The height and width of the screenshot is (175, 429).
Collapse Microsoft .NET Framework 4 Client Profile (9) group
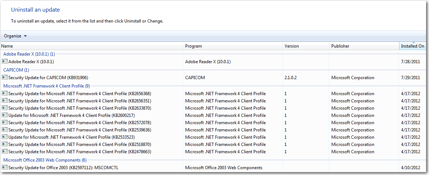tap(47, 86)
